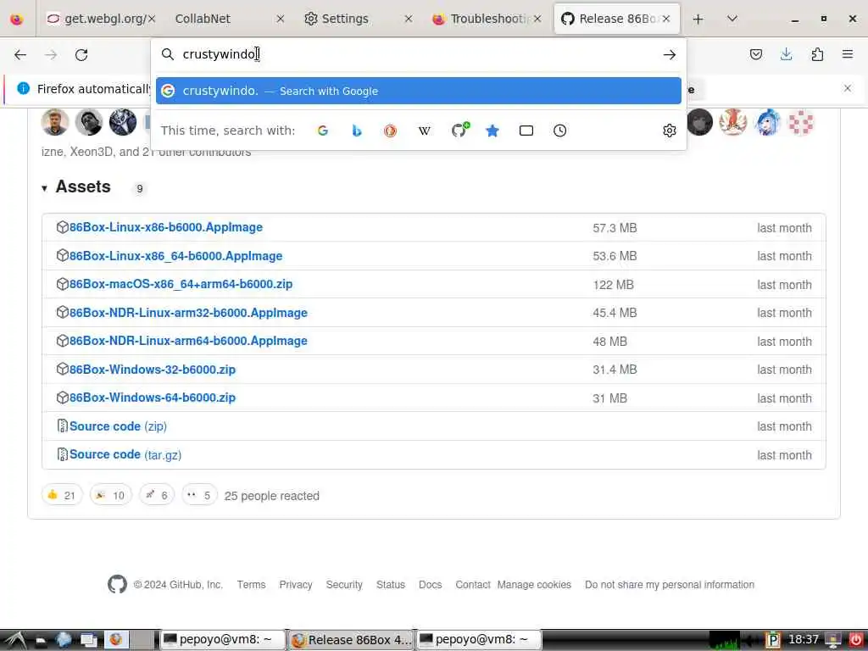Open the Firefox hamburger menu
The height and width of the screenshot is (651, 868).
(847, 54)
